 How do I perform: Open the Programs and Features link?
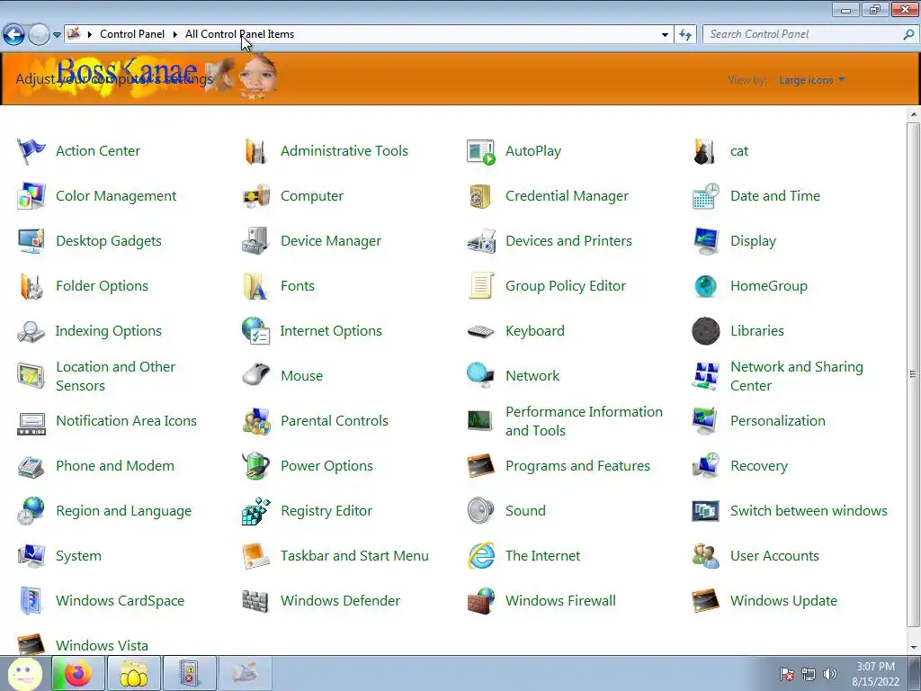point(577,466)
